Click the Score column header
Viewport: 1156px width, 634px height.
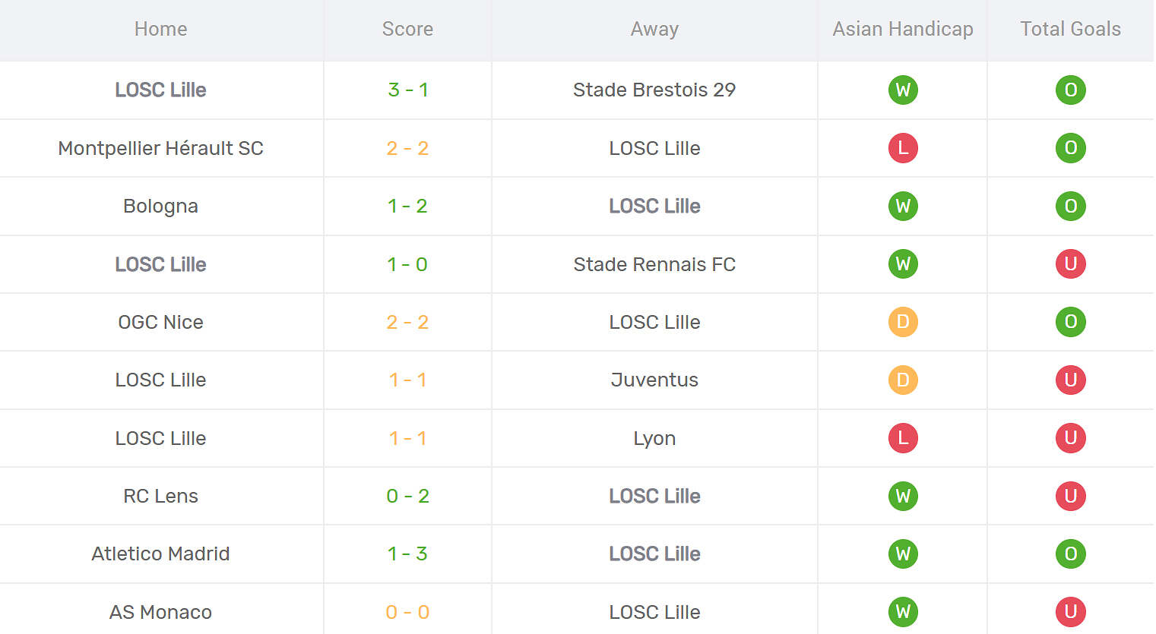(x=407, y=29)
